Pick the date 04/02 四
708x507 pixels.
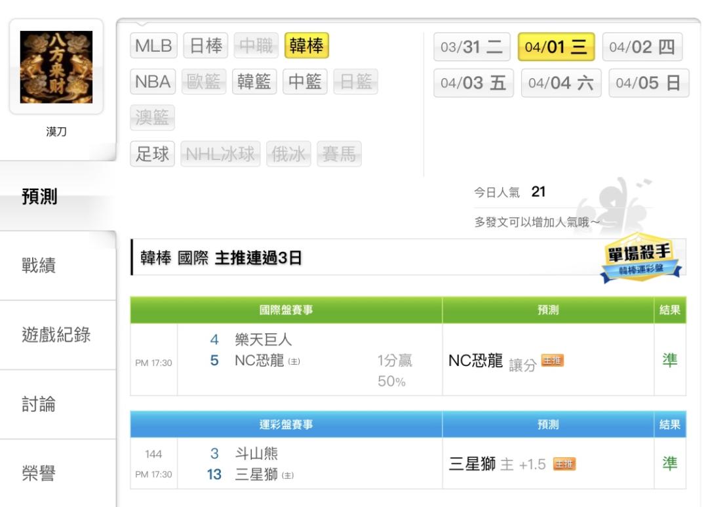642,47
